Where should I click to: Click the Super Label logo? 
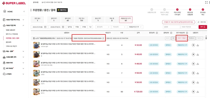pos(14,3)
